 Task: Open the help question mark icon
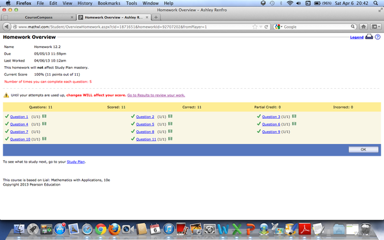[378, 37]
